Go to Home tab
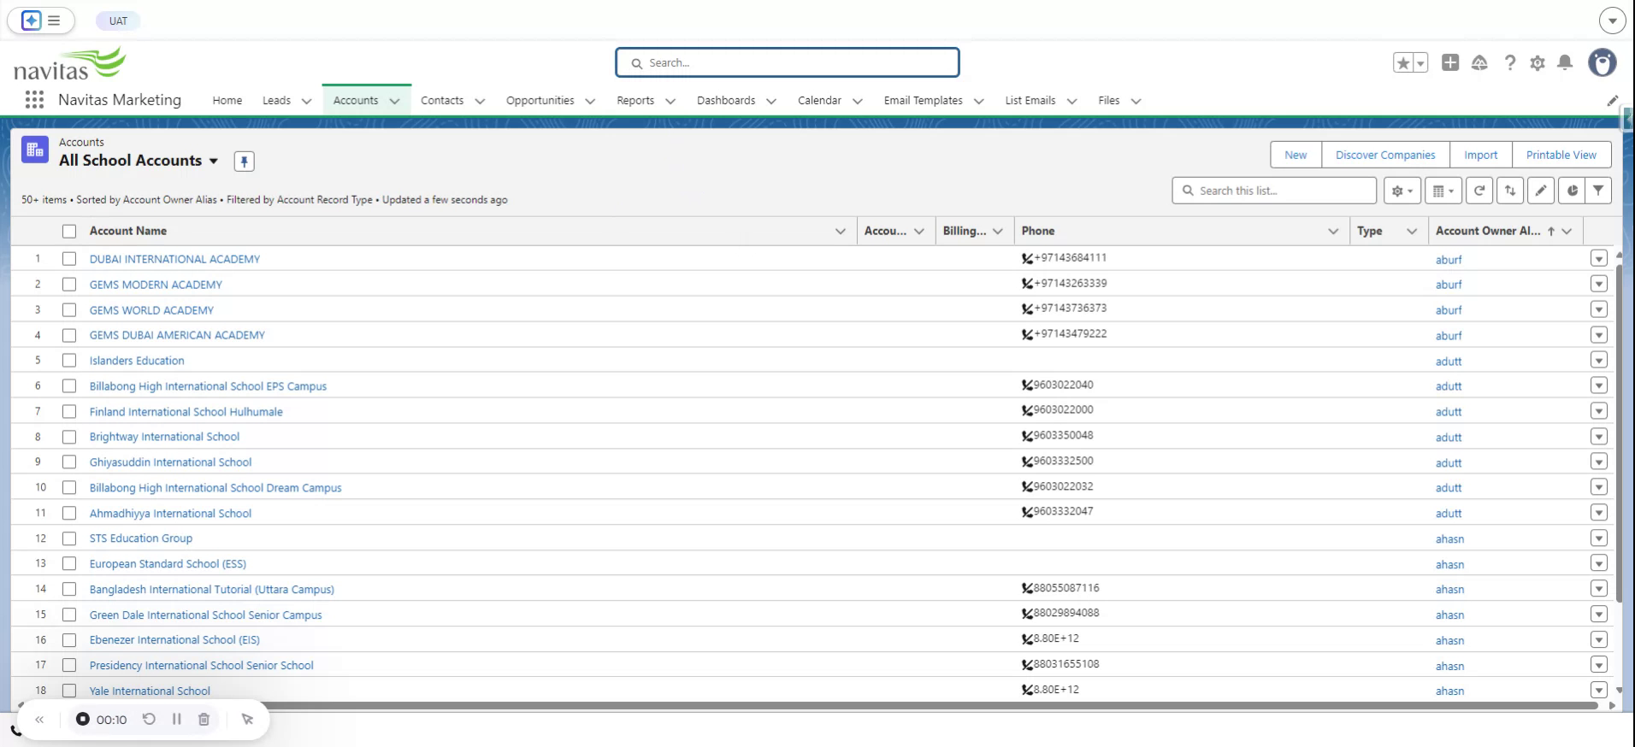Image resolution: width=1635 pixels, height=747 pixels. [227, 100]
